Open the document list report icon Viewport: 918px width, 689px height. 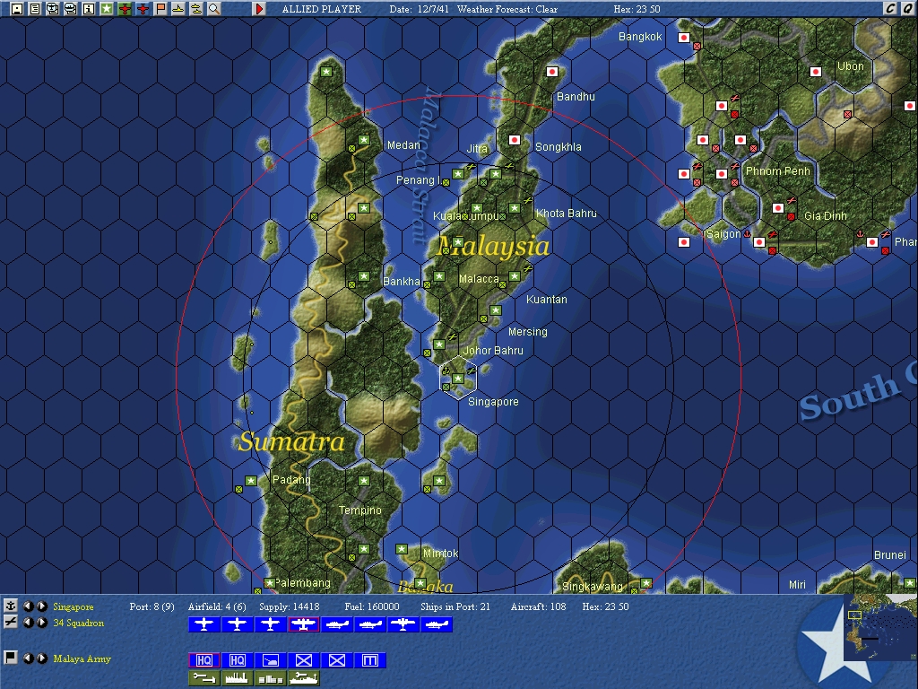point(35,9)
